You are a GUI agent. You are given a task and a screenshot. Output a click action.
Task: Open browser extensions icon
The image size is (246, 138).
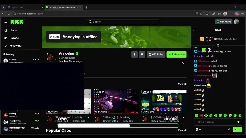pos(207,14)
